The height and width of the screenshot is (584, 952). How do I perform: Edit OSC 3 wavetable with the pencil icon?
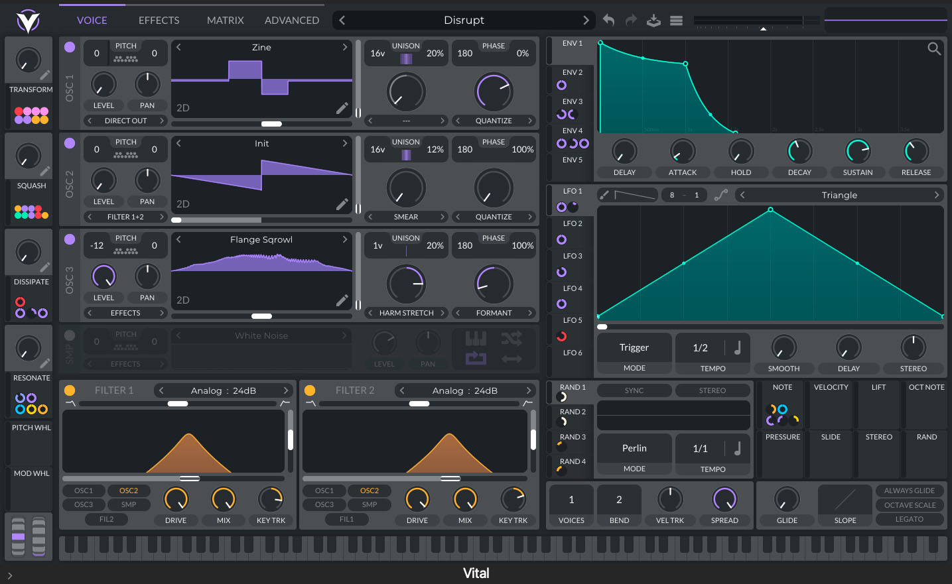click(342, 300)
